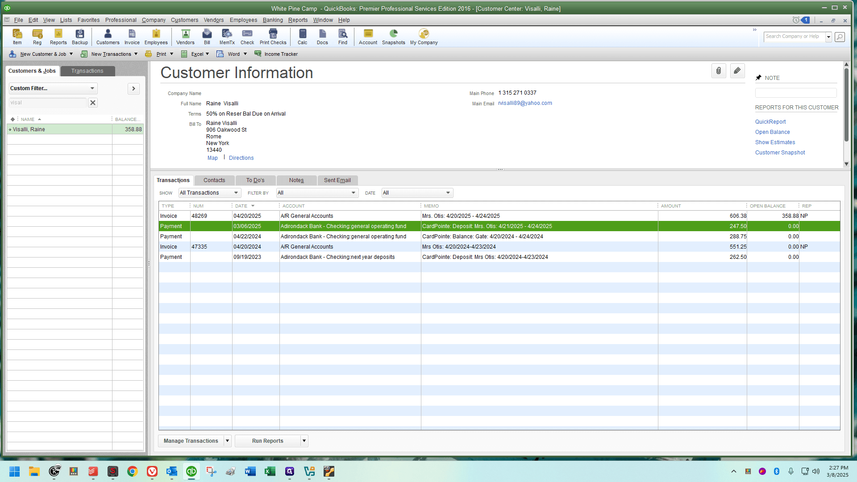
Task: Open the Account chart icon
Action: coord(368,37)
